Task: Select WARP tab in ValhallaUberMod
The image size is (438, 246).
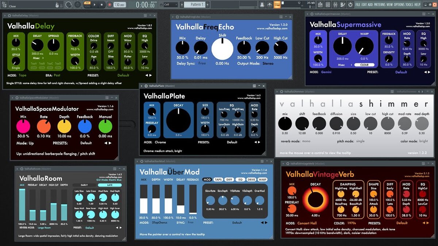Action: [262, 180]
